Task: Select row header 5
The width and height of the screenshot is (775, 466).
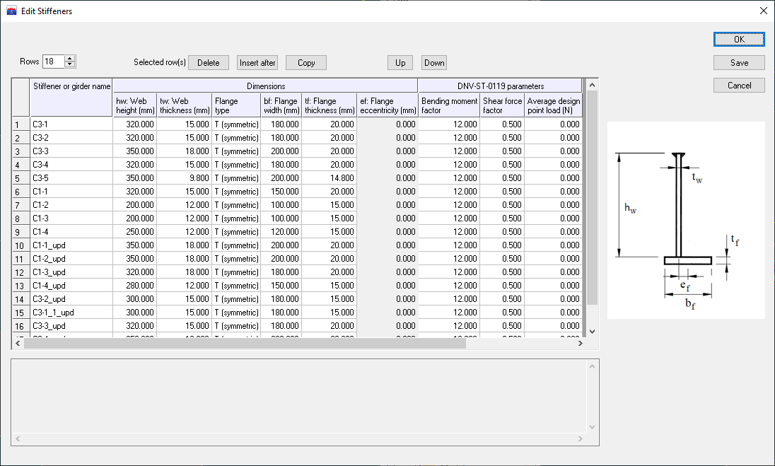Action: click(21, 178)
